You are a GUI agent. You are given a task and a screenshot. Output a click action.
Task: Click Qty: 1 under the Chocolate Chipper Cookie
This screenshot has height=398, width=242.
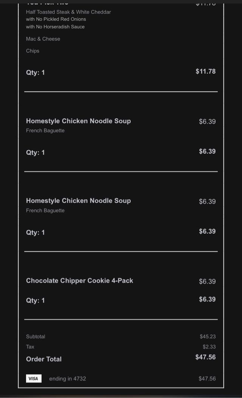click(35, 301)
